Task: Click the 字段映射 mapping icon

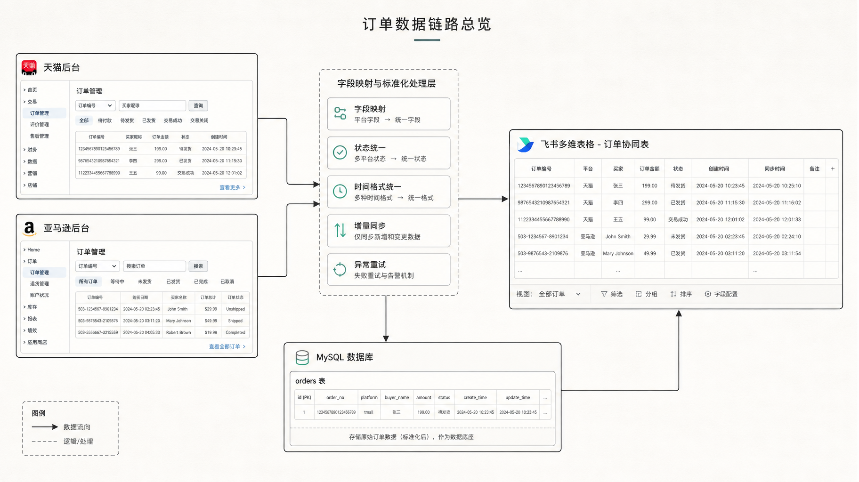Action: [x=340, y=113]
